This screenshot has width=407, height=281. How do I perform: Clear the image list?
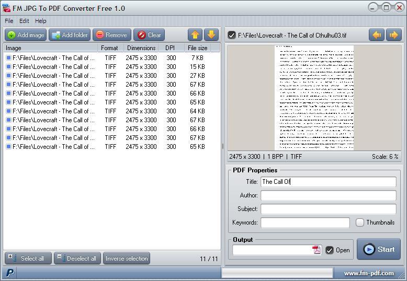[149, 35]
